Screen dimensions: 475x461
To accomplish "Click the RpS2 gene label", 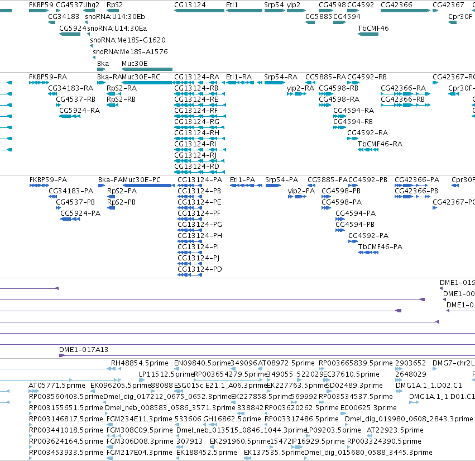I will point(114,5).
